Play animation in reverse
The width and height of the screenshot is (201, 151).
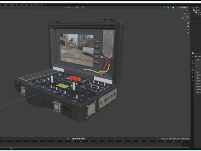pyautogui.click(x=77, y=139)
